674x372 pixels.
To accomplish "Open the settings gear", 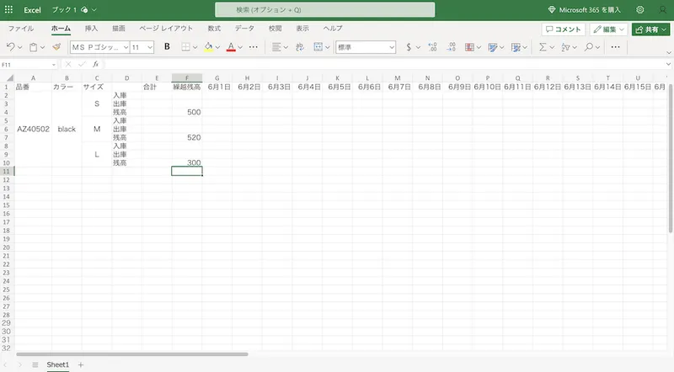I will pos(640,9).
